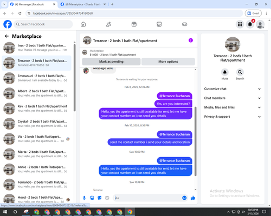Click the message text field Aa

pos(148,198)
